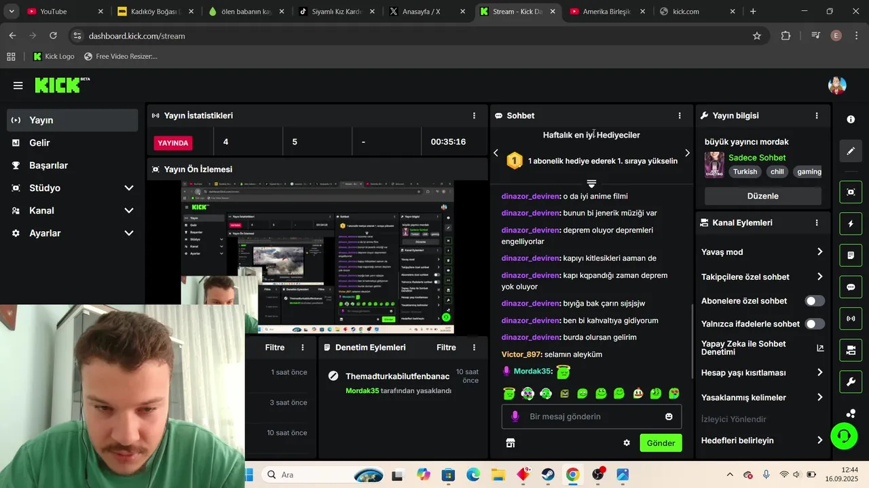Select the halo emote in quick emote row
Viewport: 869px width, 488px height.
click(x=509, y=393)
